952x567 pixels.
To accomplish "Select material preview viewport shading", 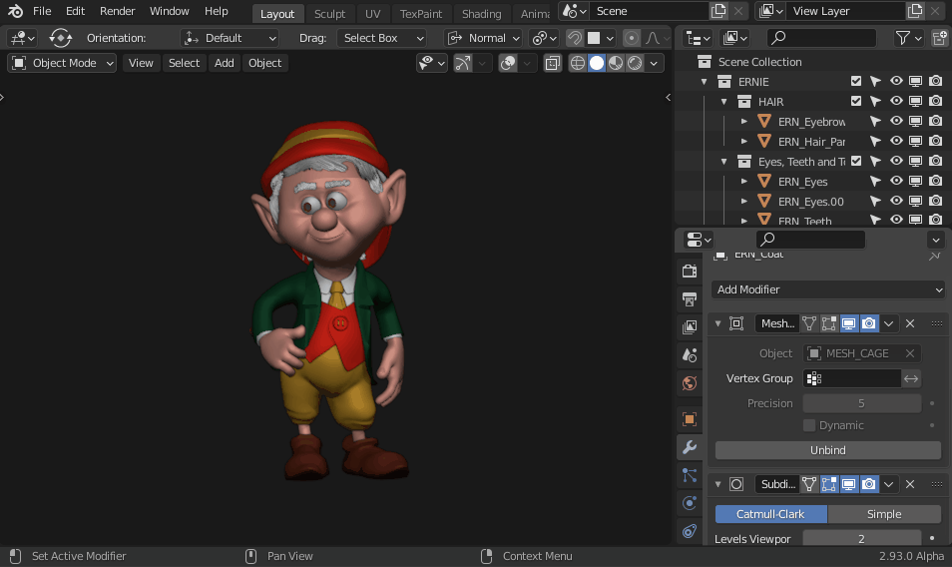I will 616,63.
